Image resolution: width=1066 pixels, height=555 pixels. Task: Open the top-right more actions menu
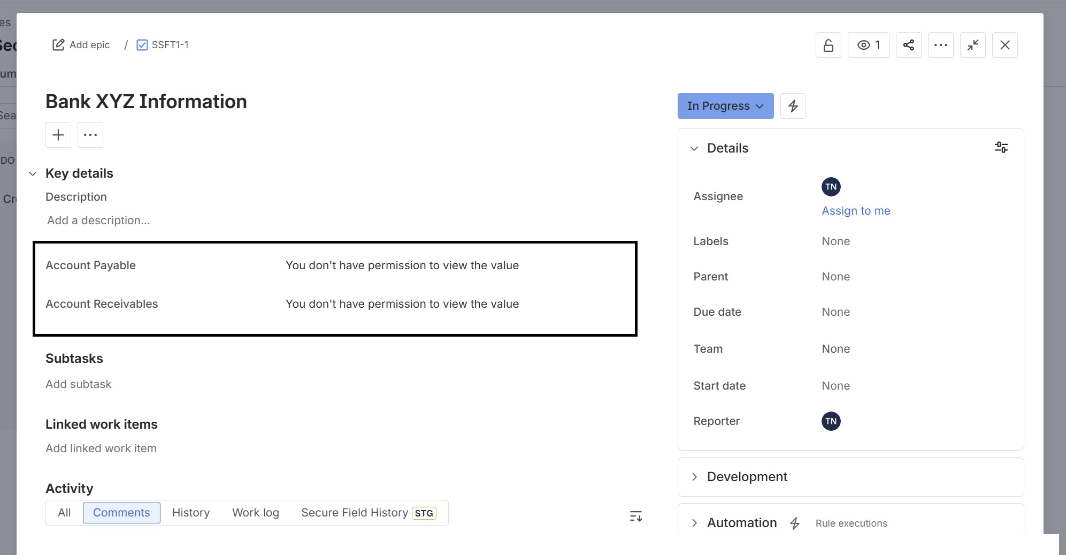[940, 45]
